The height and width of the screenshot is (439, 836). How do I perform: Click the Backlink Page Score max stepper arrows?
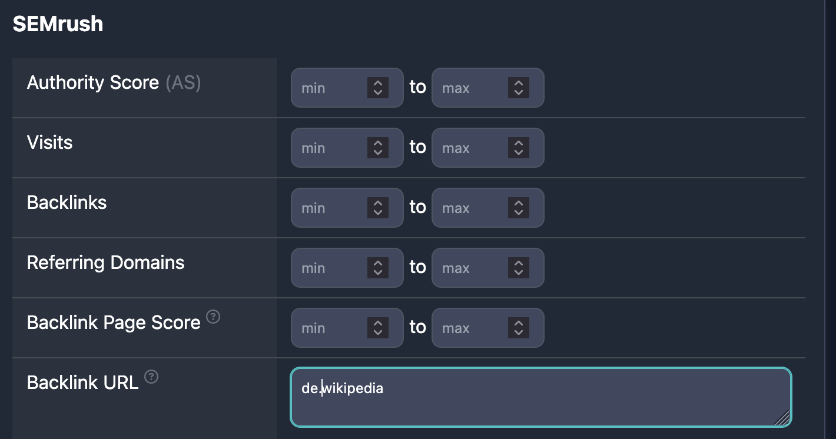click(519, 328)
